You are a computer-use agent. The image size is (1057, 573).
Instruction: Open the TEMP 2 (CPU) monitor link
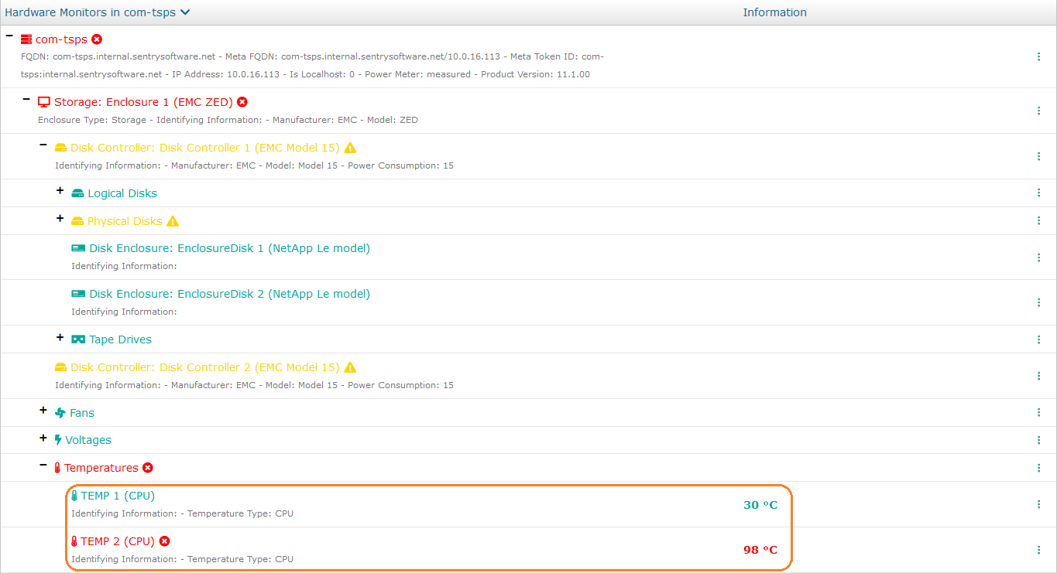click(118, 541)
